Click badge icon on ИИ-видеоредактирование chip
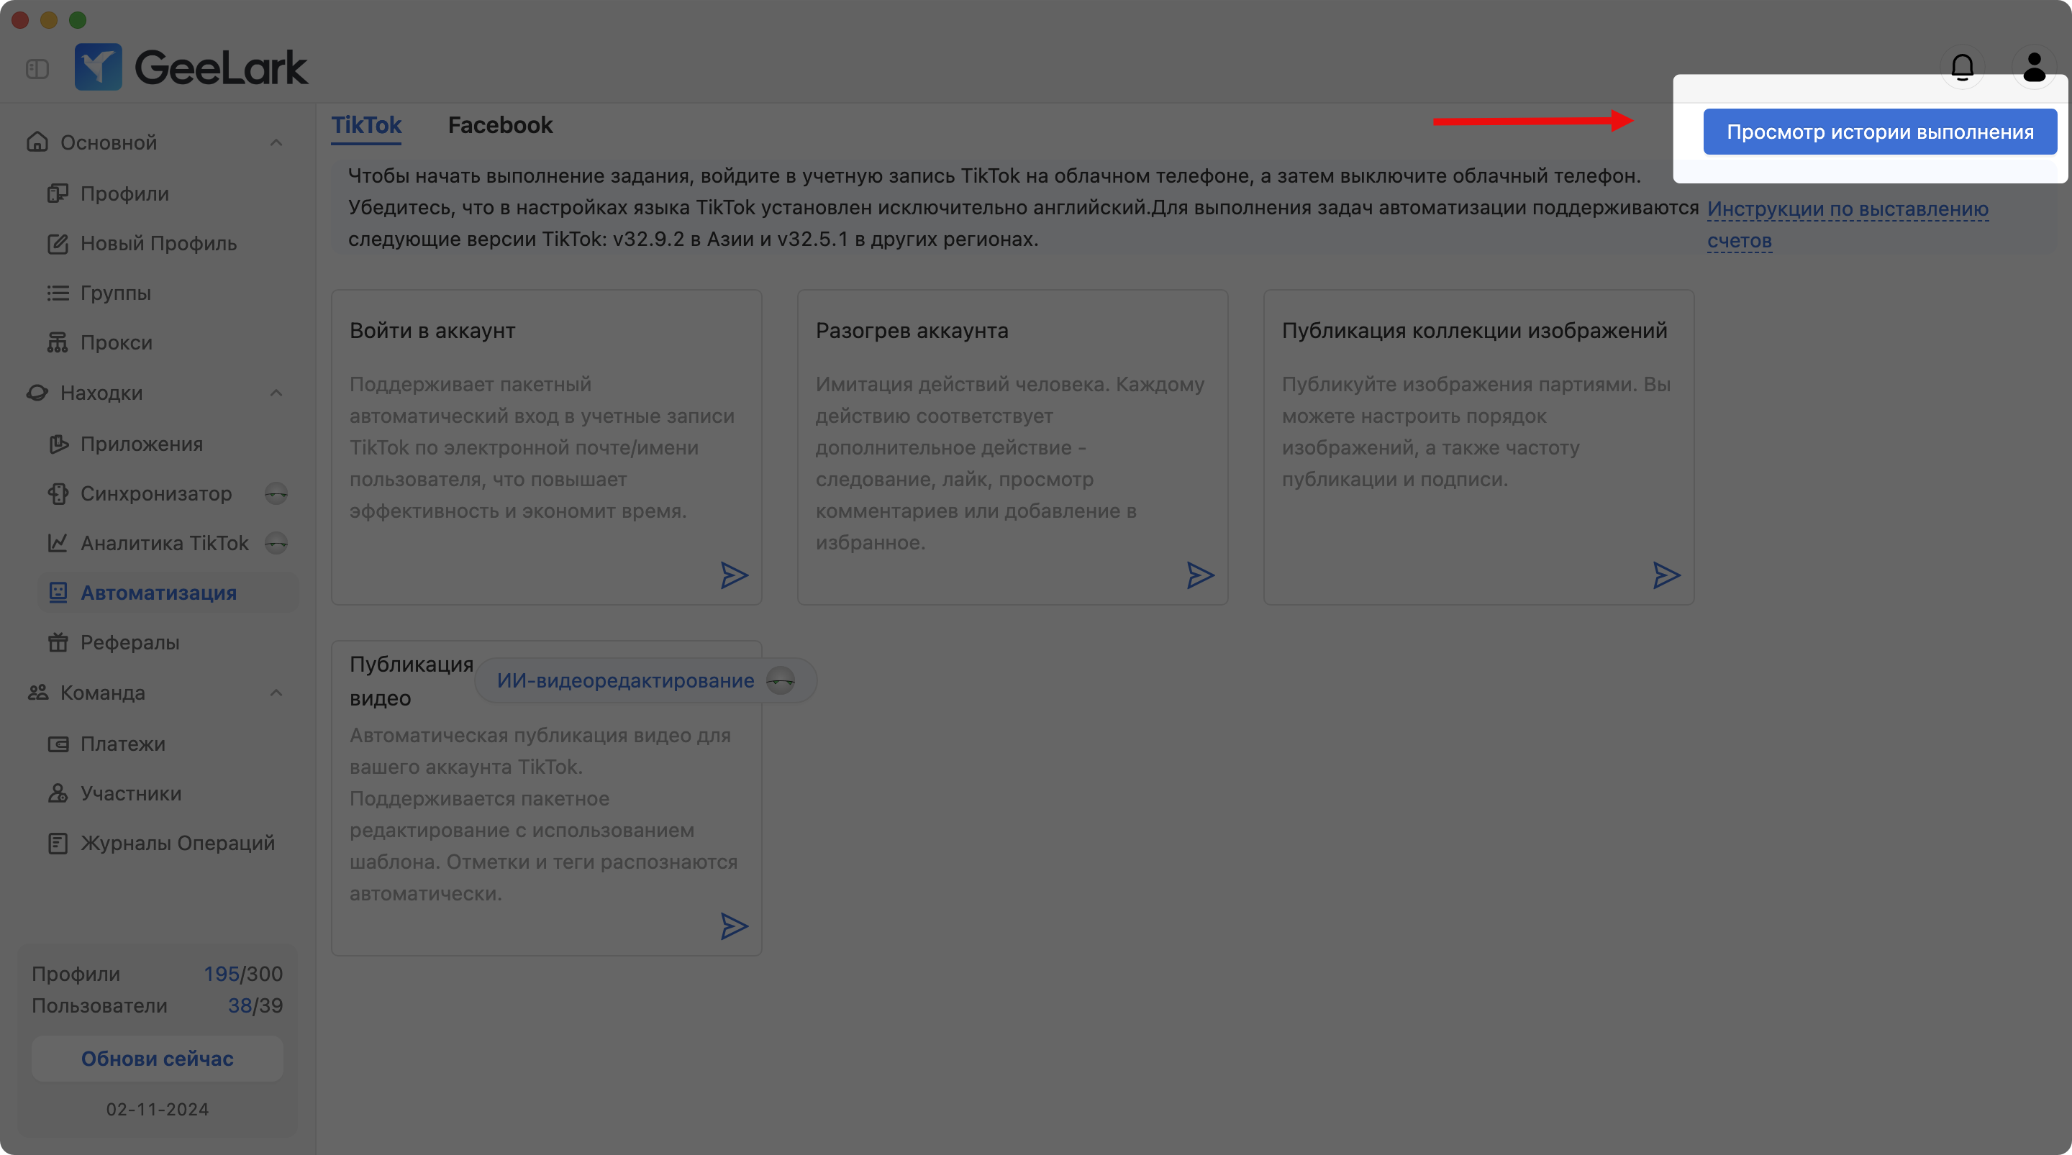 tap(780, 681)
